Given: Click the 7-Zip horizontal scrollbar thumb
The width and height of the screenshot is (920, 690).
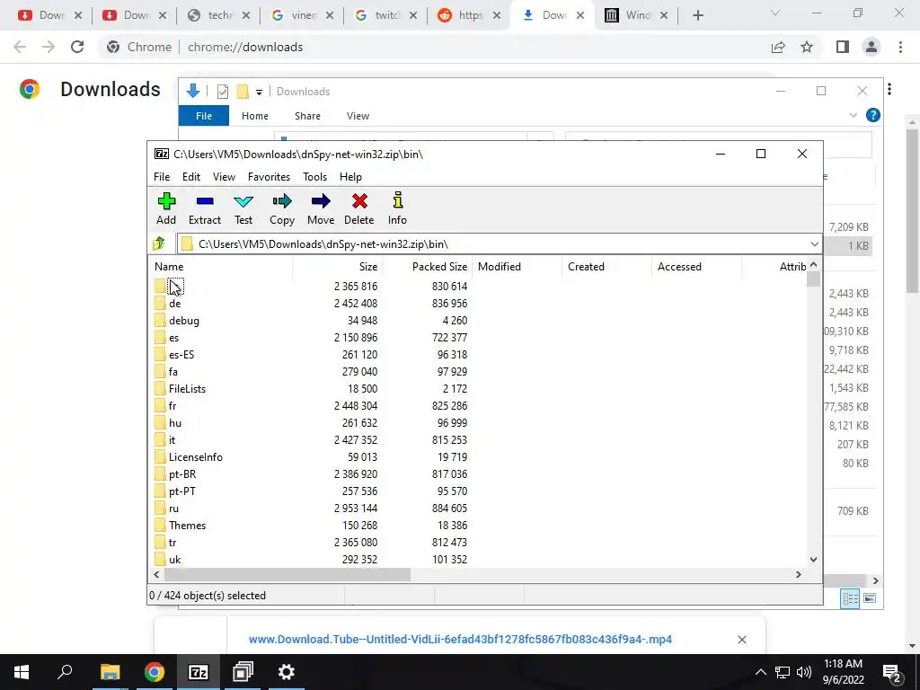Looking at the screenshot, I should (287, 574).
